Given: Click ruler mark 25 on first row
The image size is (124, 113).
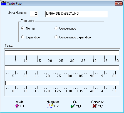Looking at the screenshot, I should pos(61,61).
